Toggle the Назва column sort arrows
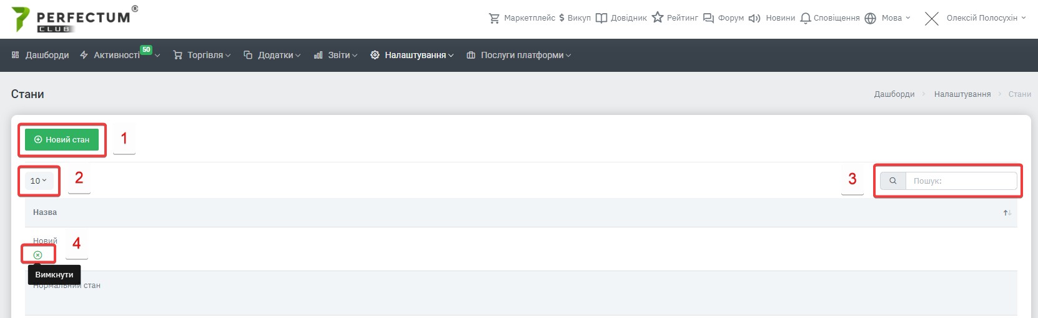The width and height of the screenshot is (1038, 318). 1007,213
